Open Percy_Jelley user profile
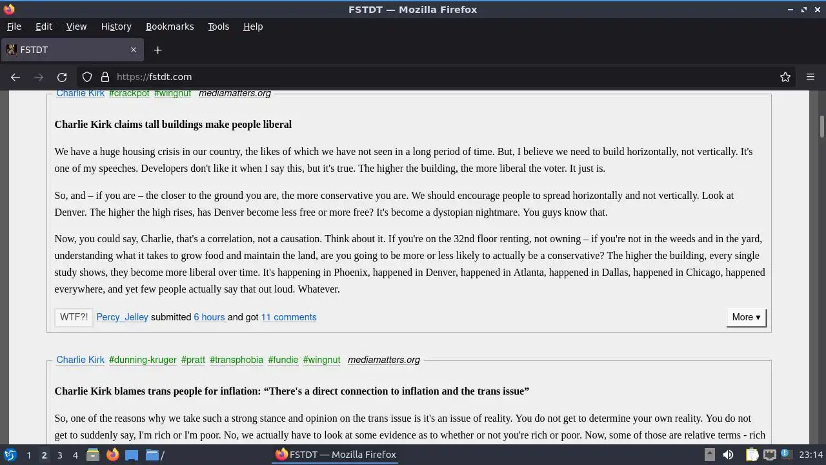This screenshot has width=826, height=465. click(x=122, y=317)
